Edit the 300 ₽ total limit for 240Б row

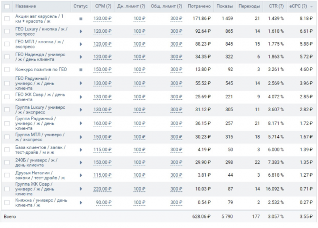click(x=176, y=162)
